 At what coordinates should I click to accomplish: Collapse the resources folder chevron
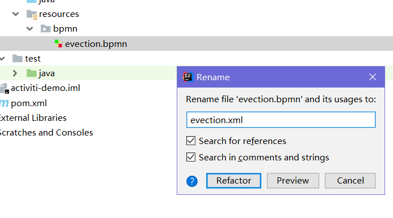click(x=16, y=14)
